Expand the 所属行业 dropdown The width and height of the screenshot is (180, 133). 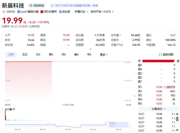pyautogui.click(x=87, y=12)
